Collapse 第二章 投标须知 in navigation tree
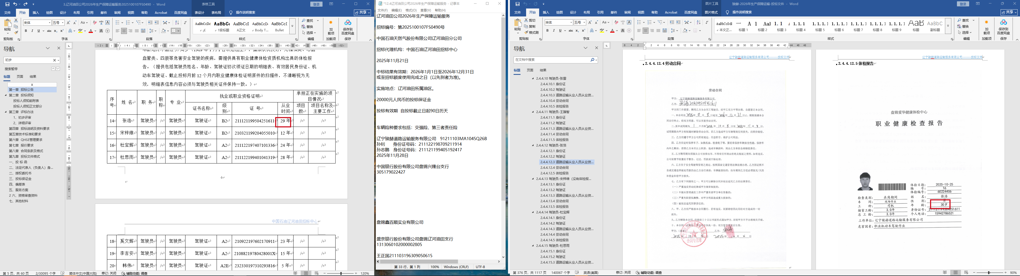Image resolution: width=1020 pixels, height=276 pixels. 6,95
